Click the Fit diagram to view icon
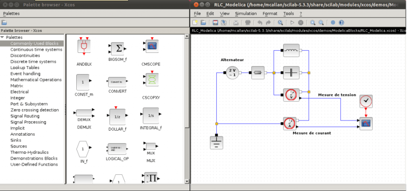The image size is (407, 191). click(x=280, y=23)
